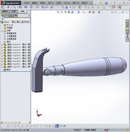
Task: Open the display style dropdown arrow
Action: [x=81, y=12]
